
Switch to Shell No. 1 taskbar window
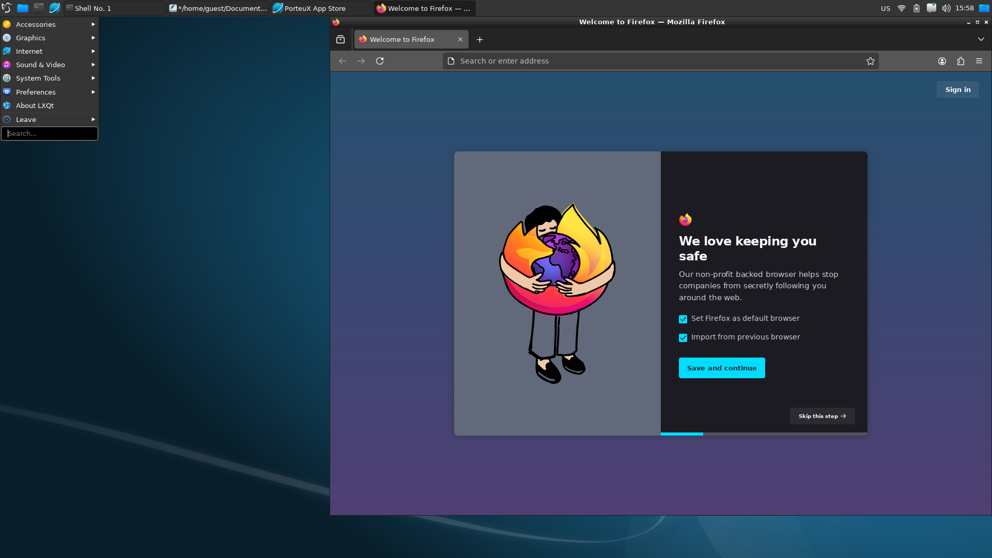tap(115, 8)
